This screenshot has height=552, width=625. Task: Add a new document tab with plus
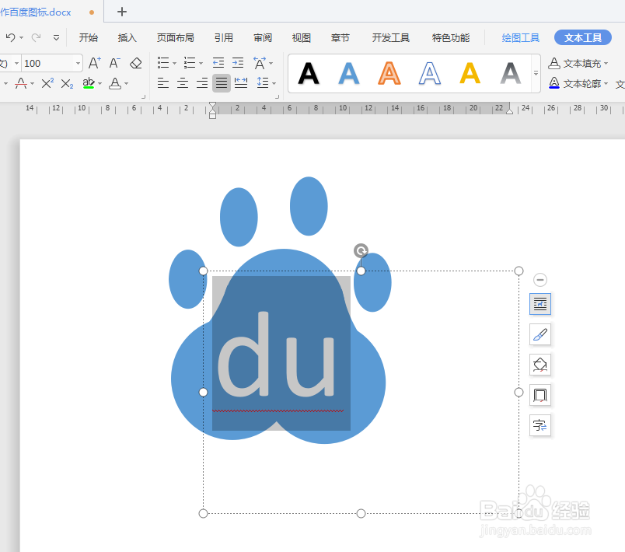[122, 12]
